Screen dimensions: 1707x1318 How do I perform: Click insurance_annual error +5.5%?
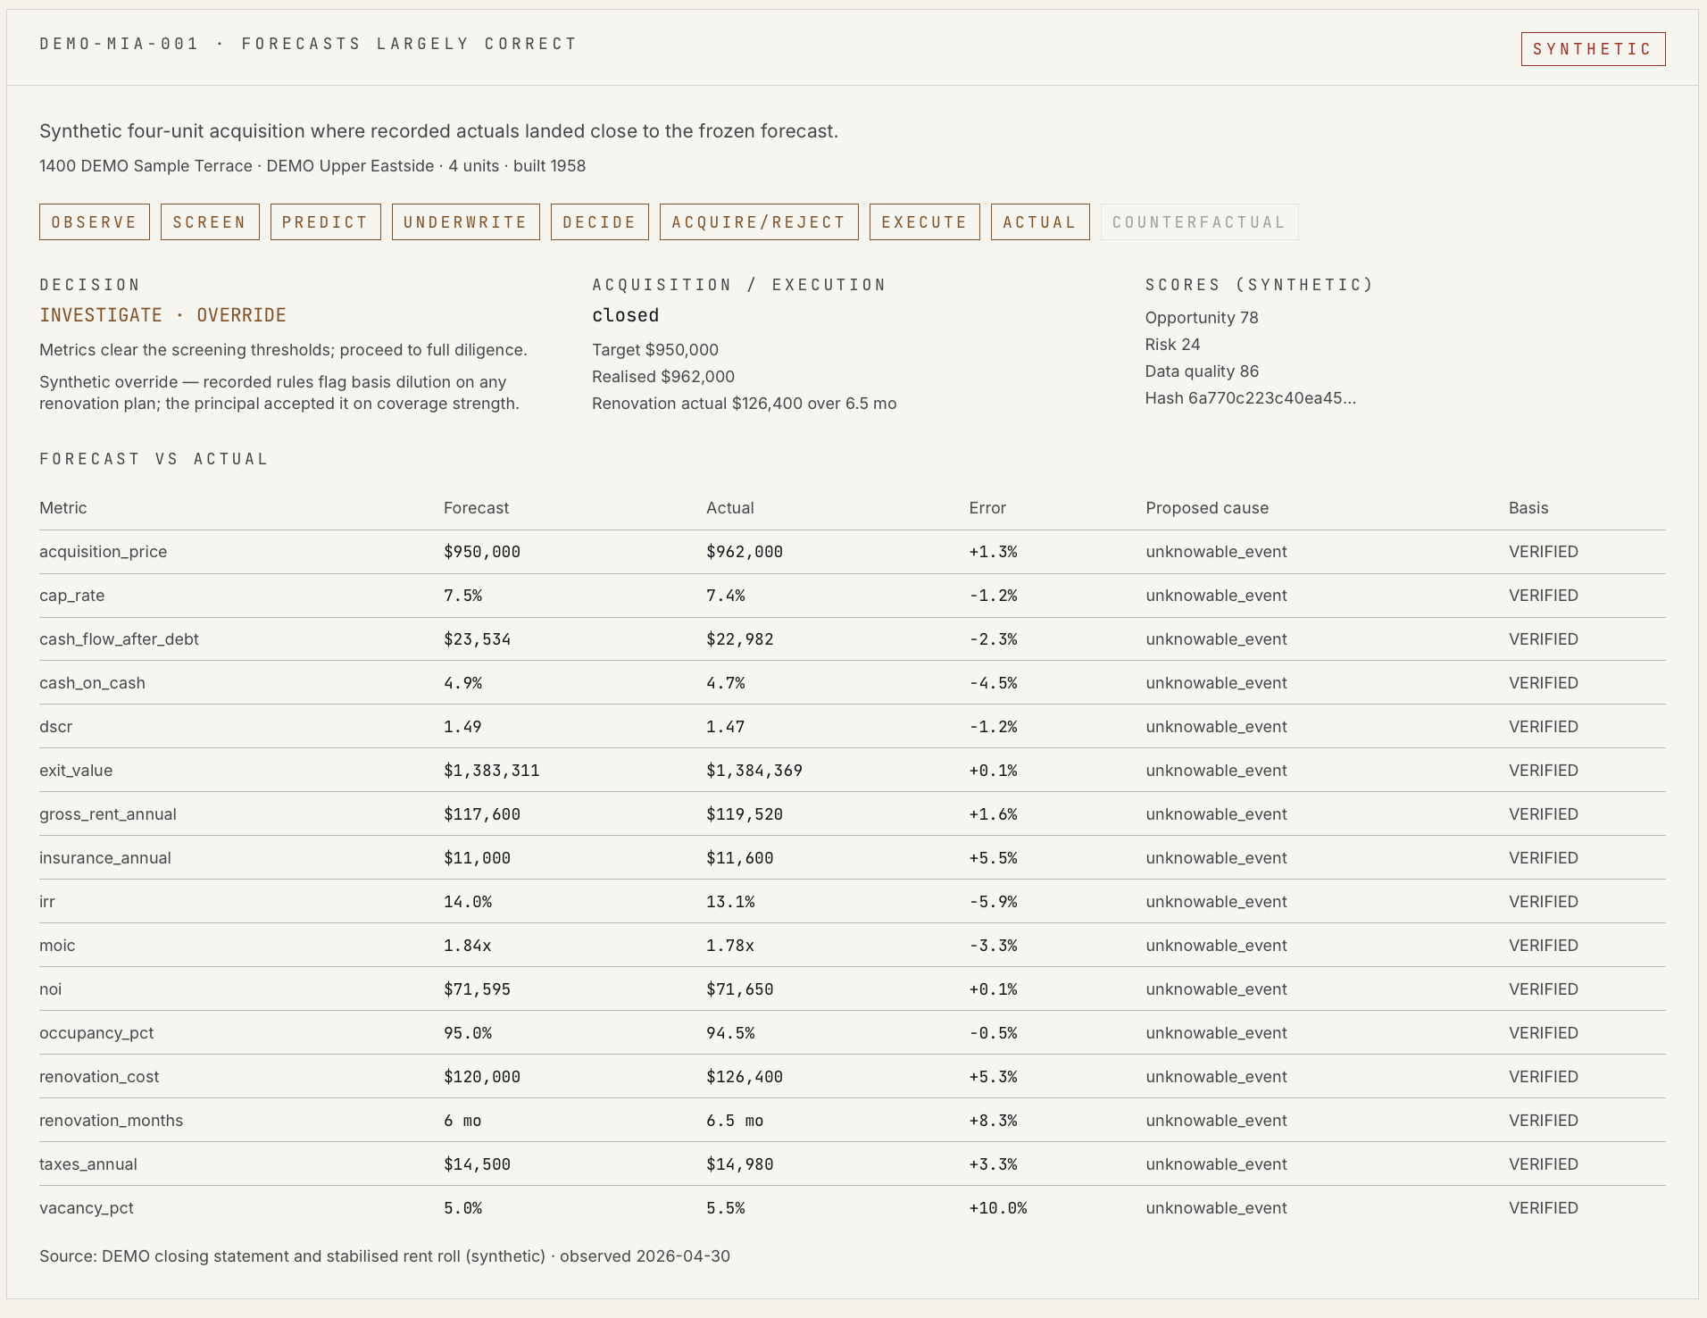[x=993, y=858]
